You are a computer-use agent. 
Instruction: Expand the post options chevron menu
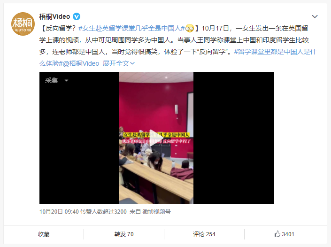click(x=315, y=16)
